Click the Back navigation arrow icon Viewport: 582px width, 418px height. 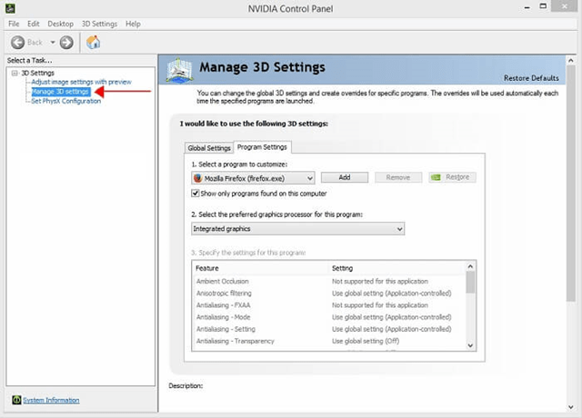[x=17, y=43]
